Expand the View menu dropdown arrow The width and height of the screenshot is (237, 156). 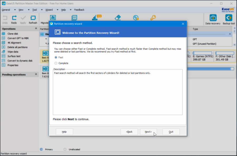[x=28, y=10]
